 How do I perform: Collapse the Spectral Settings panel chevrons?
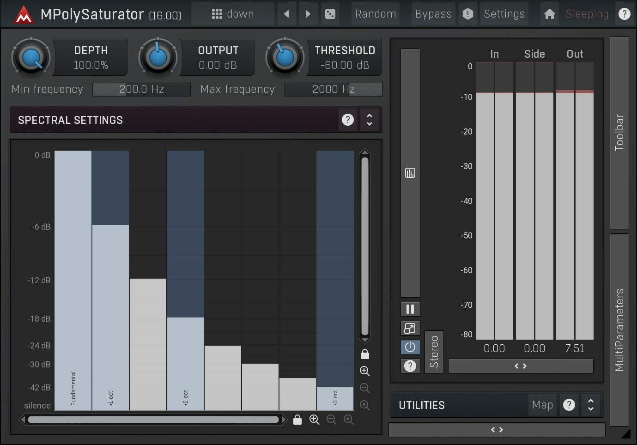[369, 120]
